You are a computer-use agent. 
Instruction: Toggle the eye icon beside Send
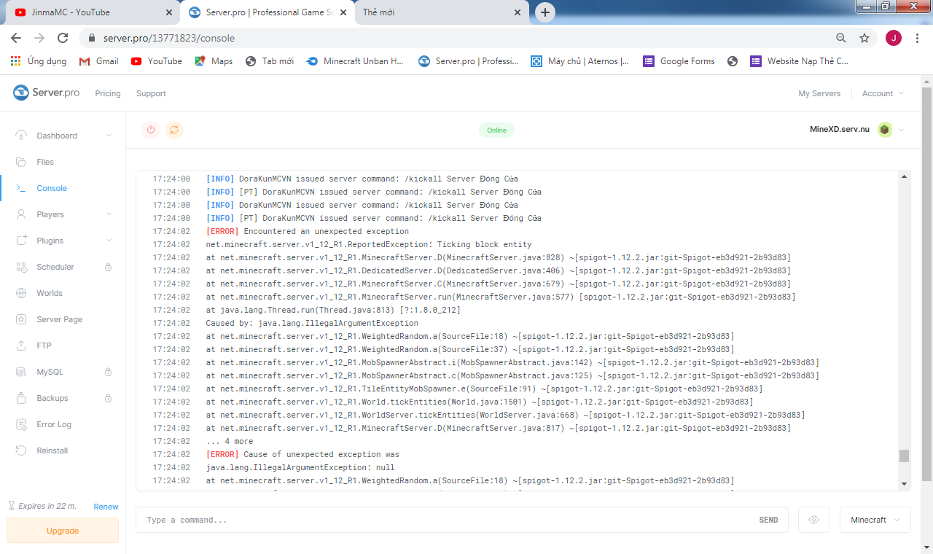813,520
